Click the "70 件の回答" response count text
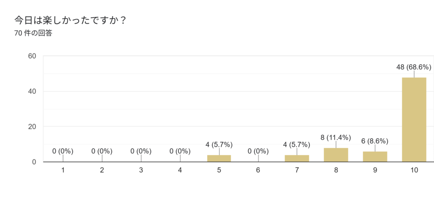 click(33, 33)
